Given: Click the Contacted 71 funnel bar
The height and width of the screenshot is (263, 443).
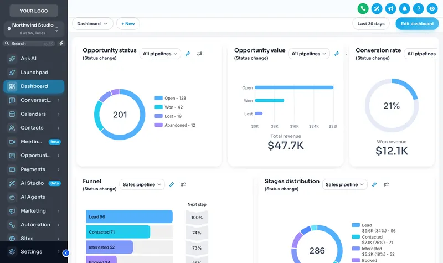Looking at the screenshot, I should [x=118, y=232].
